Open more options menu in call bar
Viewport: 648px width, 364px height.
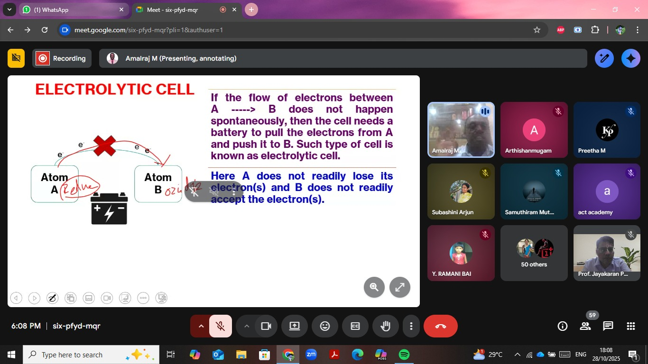point(411,326)
